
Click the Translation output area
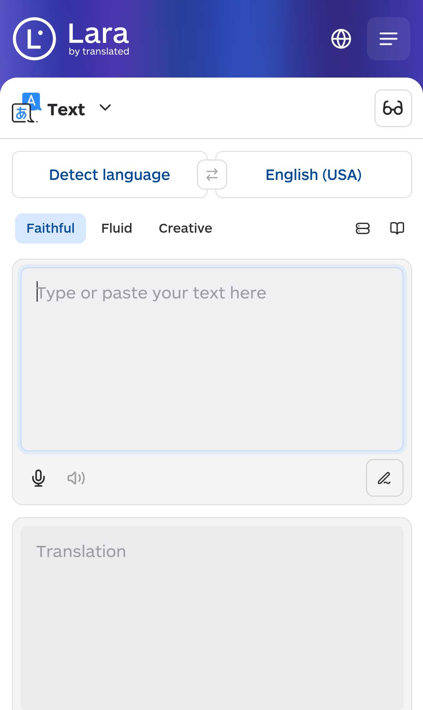tap(212, 618)
